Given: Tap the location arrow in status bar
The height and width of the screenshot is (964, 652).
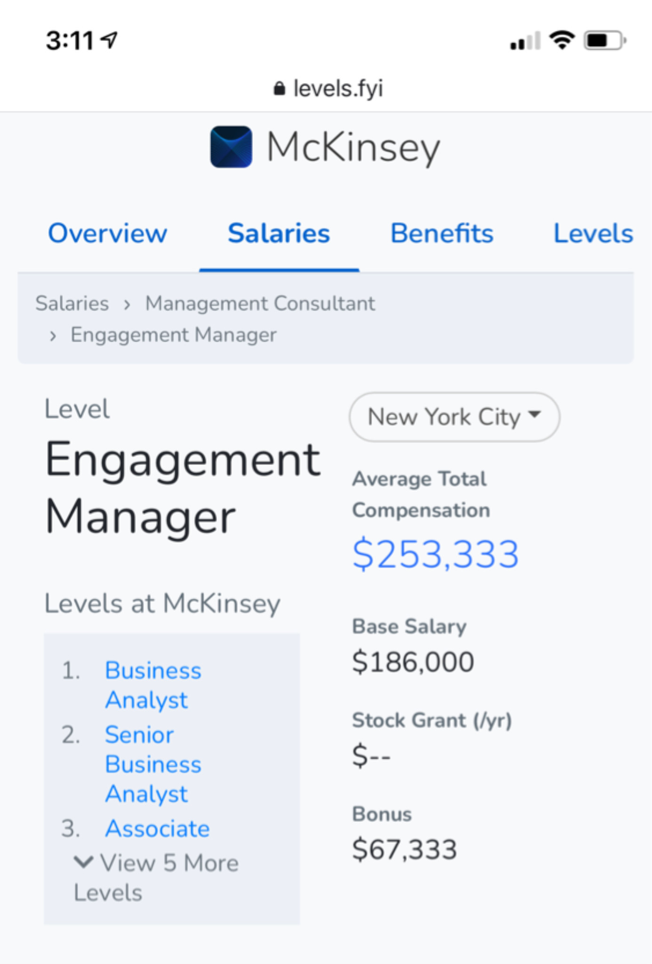Looking at the screenshot, I should (x=110, y=40).
